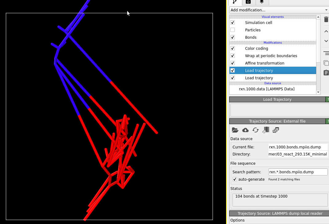Switch to the render settings camera tab
Screen dimensions: 329x224
[x=248, y=2]
